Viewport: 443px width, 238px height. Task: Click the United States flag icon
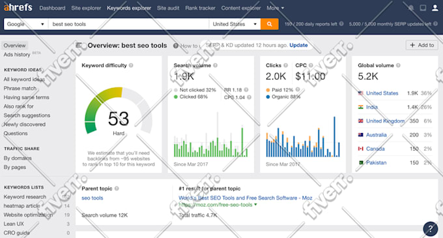(360, 93)
